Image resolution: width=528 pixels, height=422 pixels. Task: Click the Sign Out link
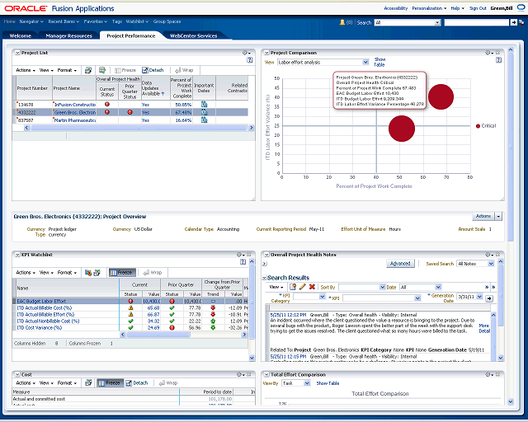pos(478,7)
